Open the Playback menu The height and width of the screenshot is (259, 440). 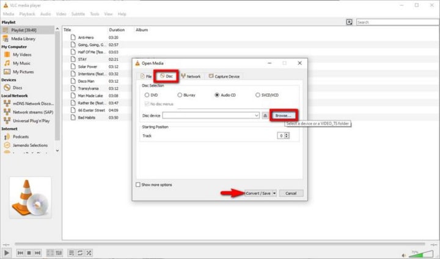28,13
